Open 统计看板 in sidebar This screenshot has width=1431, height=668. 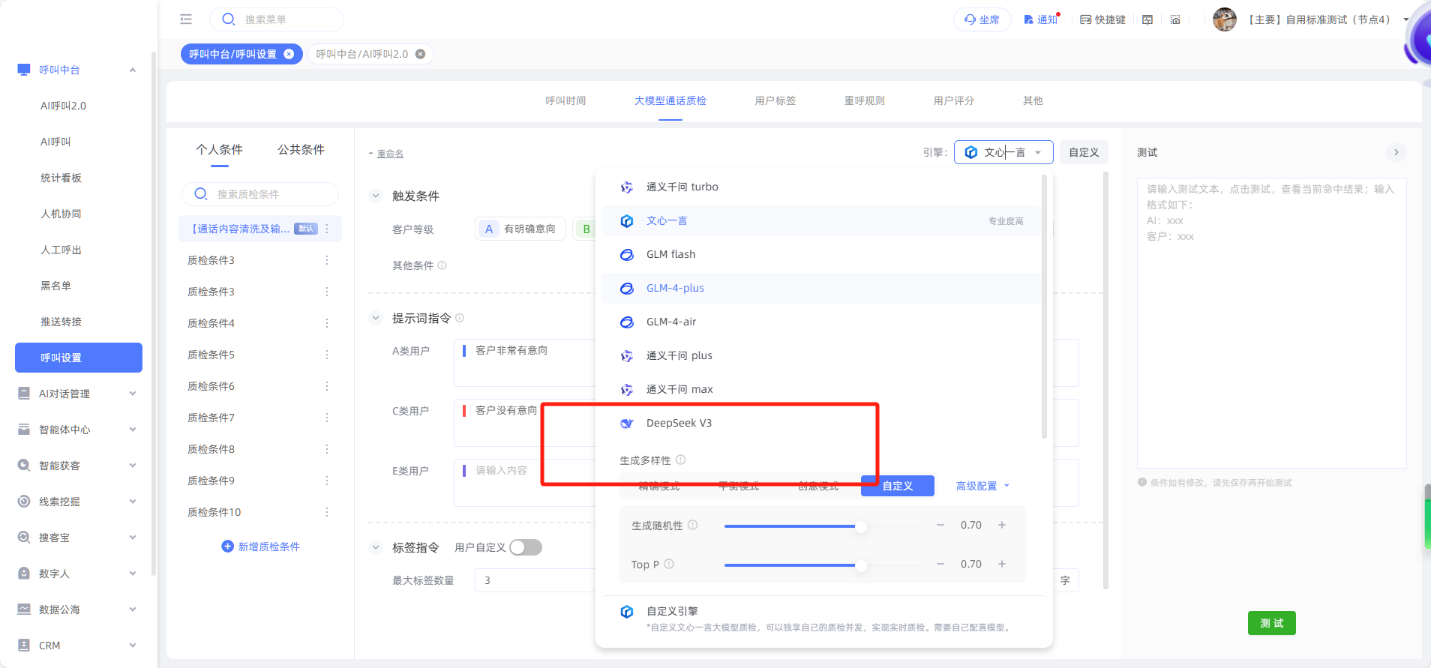pos(61,178)
